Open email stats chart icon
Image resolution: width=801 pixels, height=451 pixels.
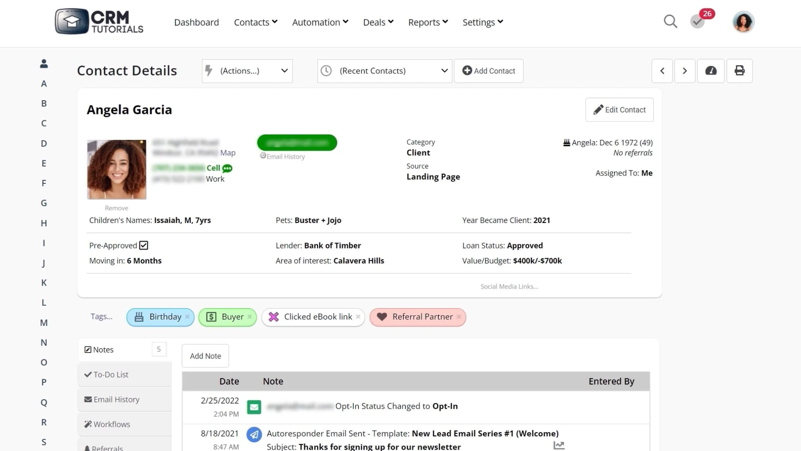tap(559, 445)
